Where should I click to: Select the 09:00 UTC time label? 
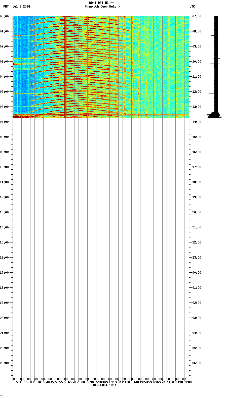tap(197, 46)
